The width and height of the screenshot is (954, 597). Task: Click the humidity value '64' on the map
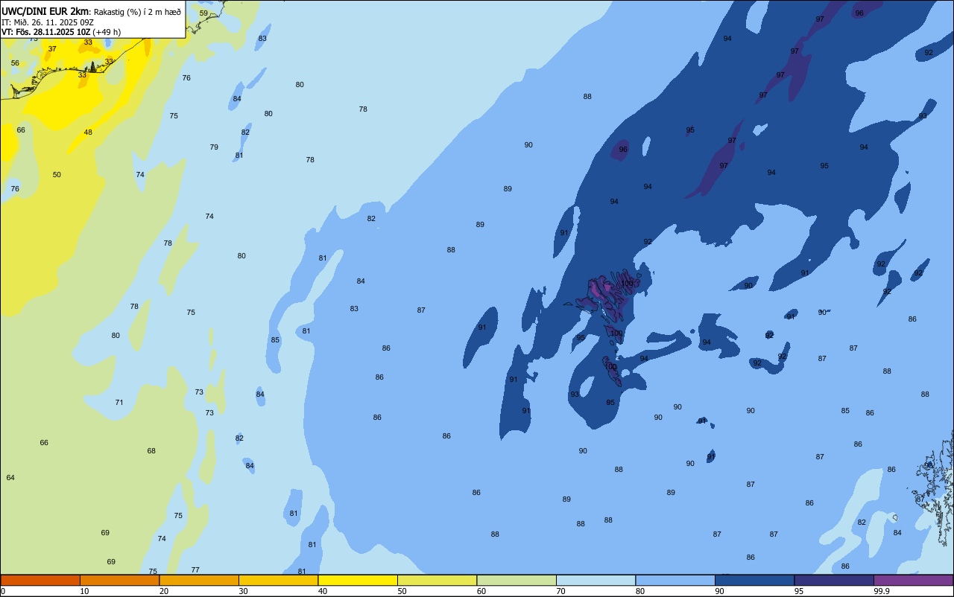tap(10, 478)
